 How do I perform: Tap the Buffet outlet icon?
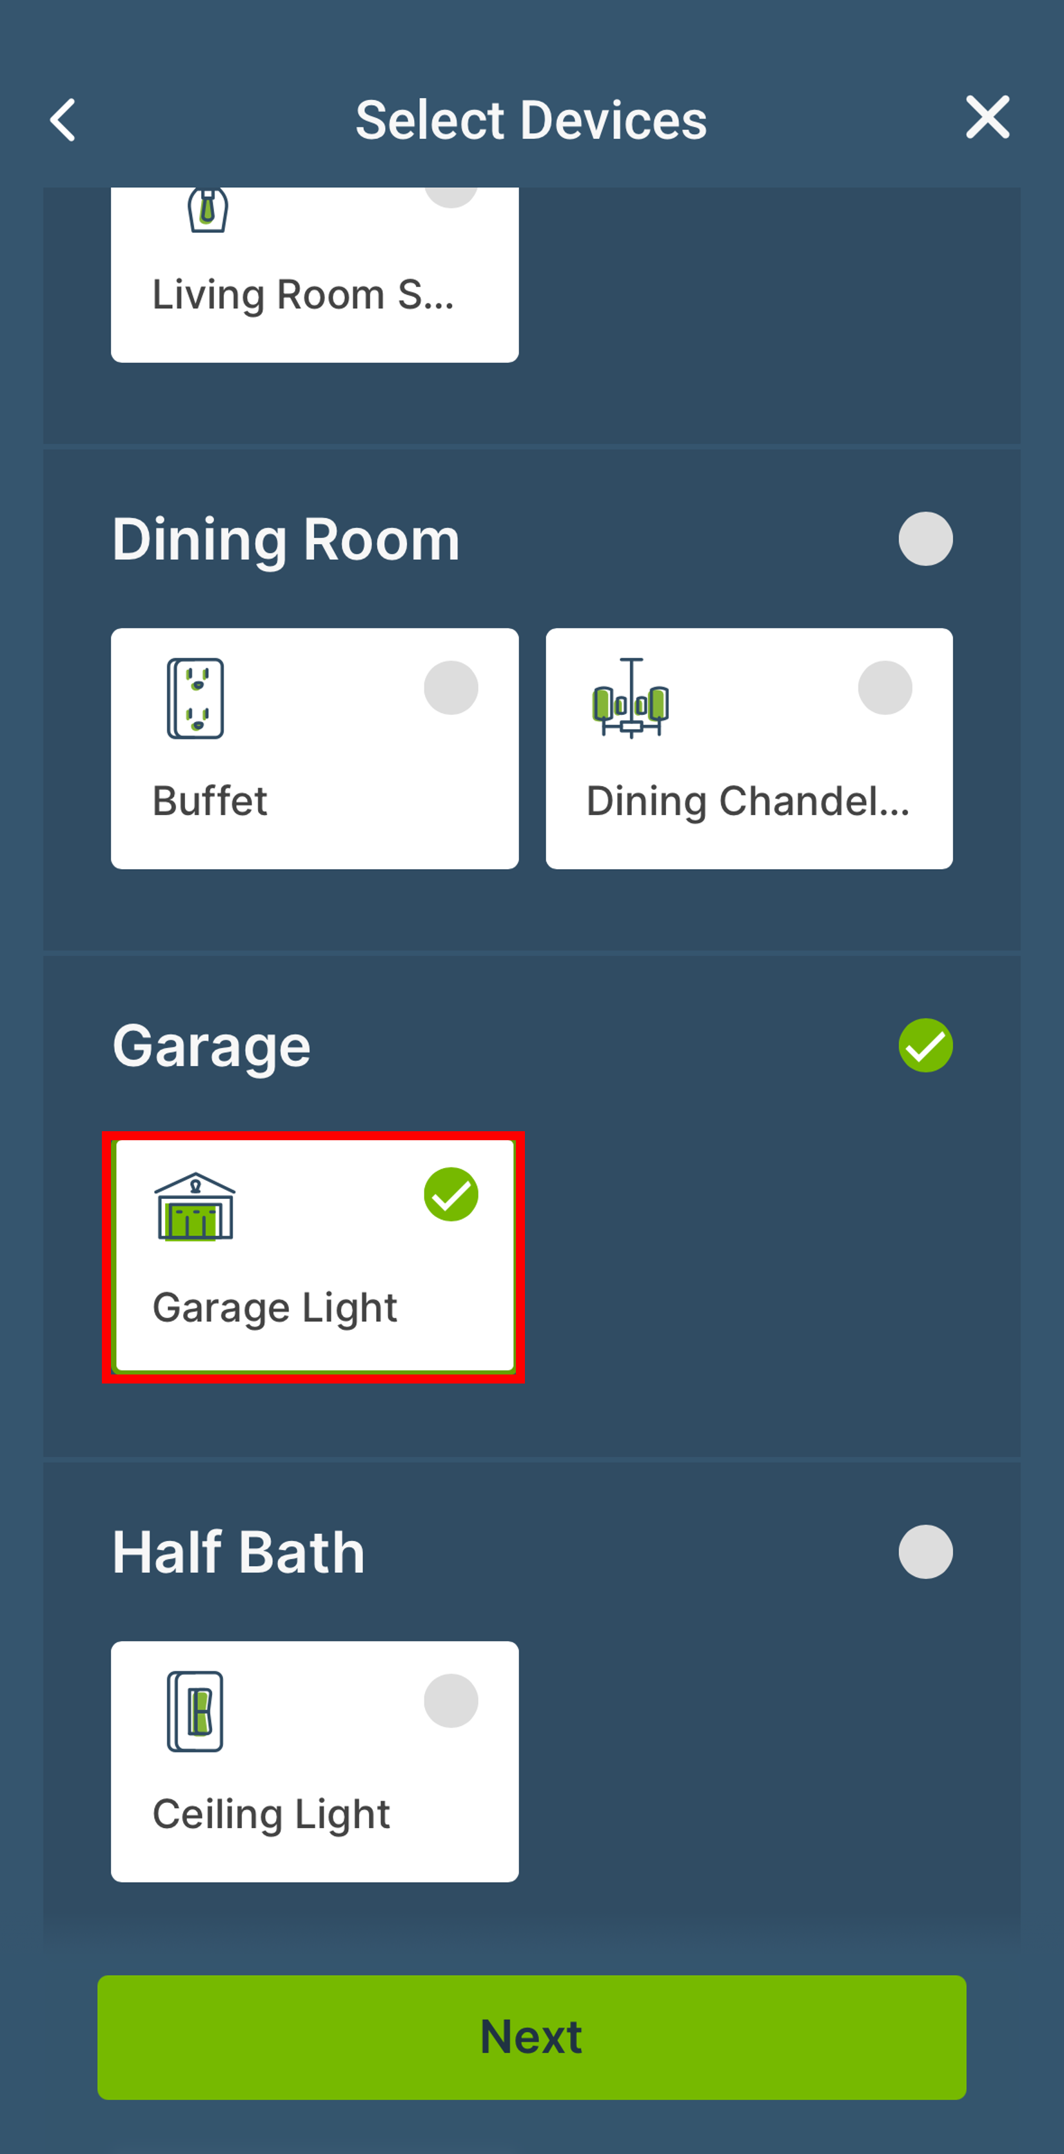coord(195,698)
